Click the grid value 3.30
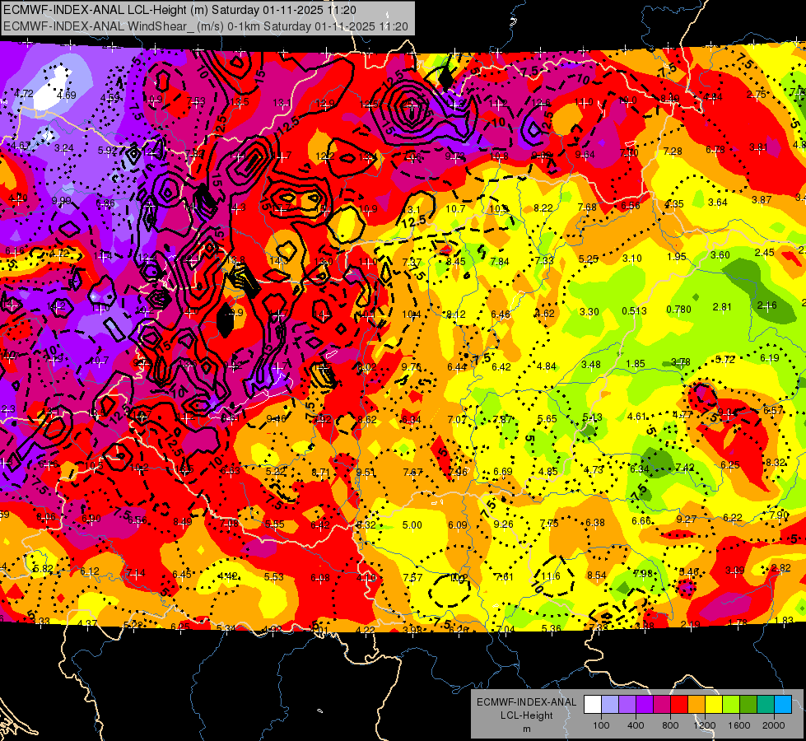806x741 pixels. (589, 311)
